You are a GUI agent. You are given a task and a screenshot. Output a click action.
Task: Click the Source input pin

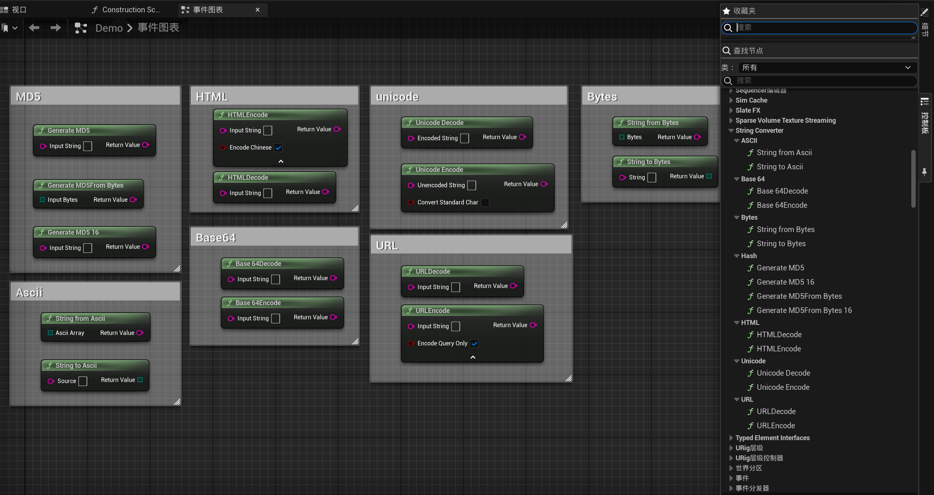51,381
